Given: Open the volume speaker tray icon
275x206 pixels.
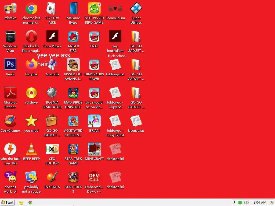Looking at the screenshot, I should coord(247,203).
